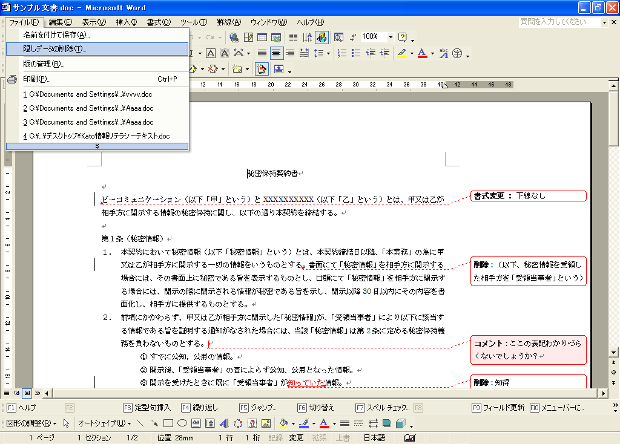
Task: Expand the File menu hidden items chevron
Action: [x=97, y=146]
